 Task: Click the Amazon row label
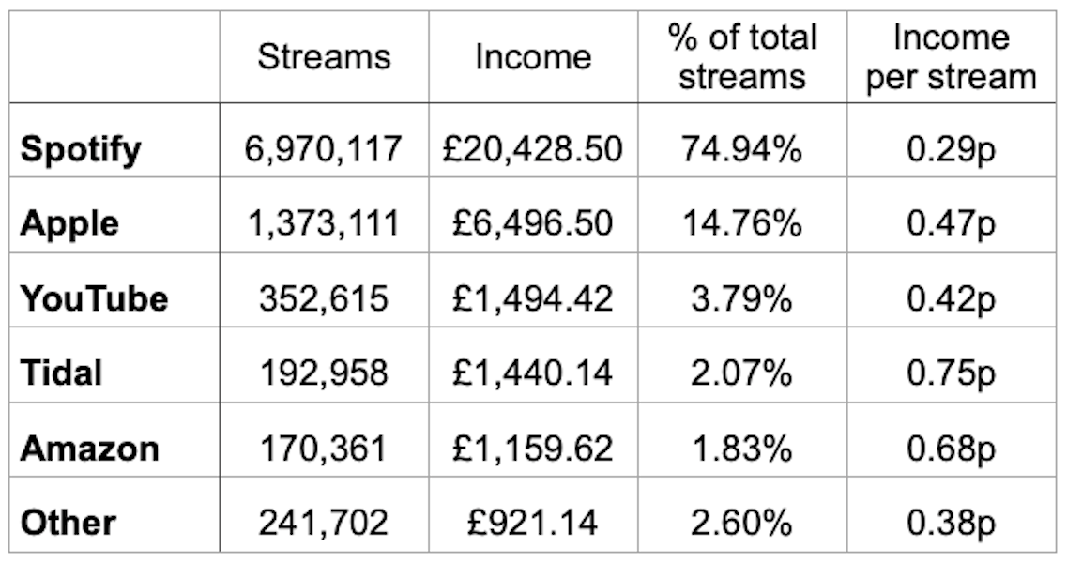tap(90, 449)
